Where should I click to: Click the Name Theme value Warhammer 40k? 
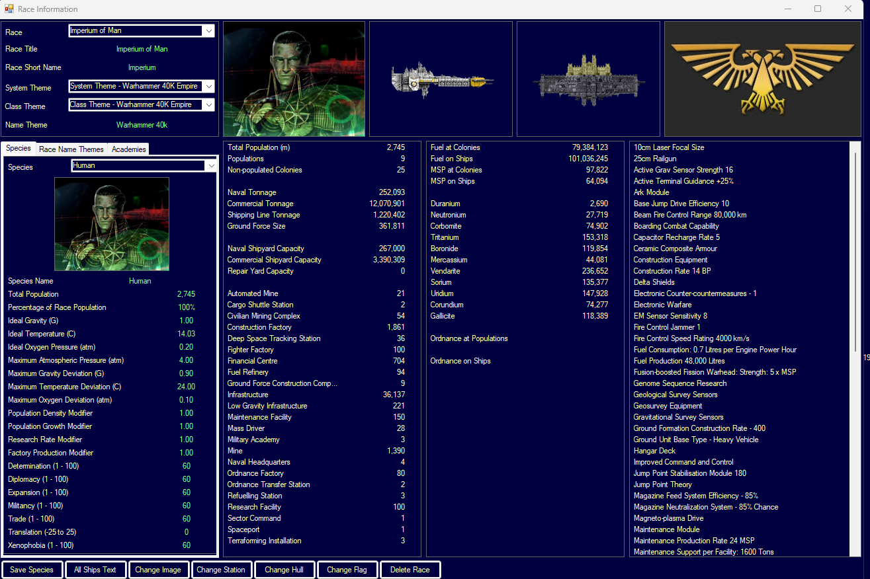tap(142, 124)
